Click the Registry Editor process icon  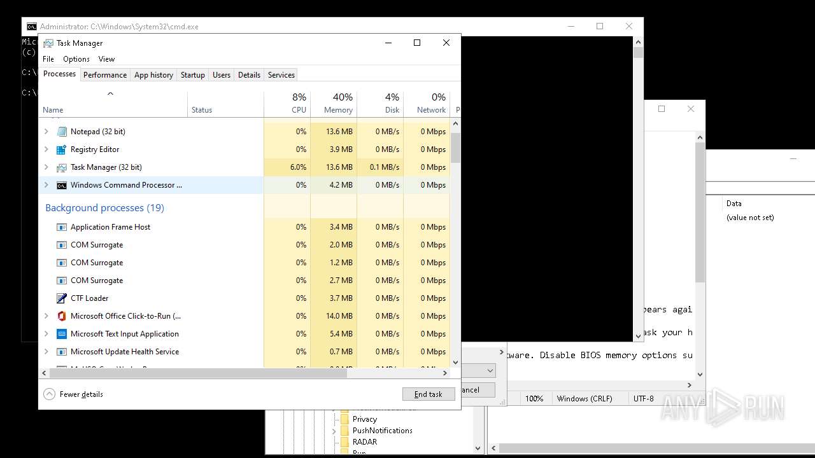(62, 149)
